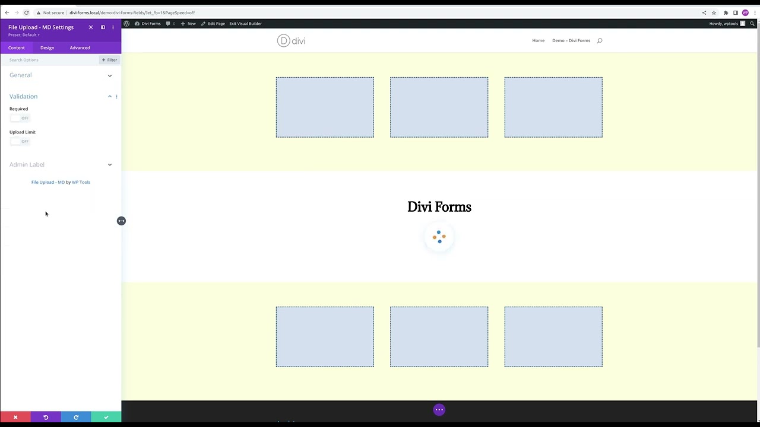760x427 pixels.
Task: Open the New menu in admin bar
Action: pos(188,24)
